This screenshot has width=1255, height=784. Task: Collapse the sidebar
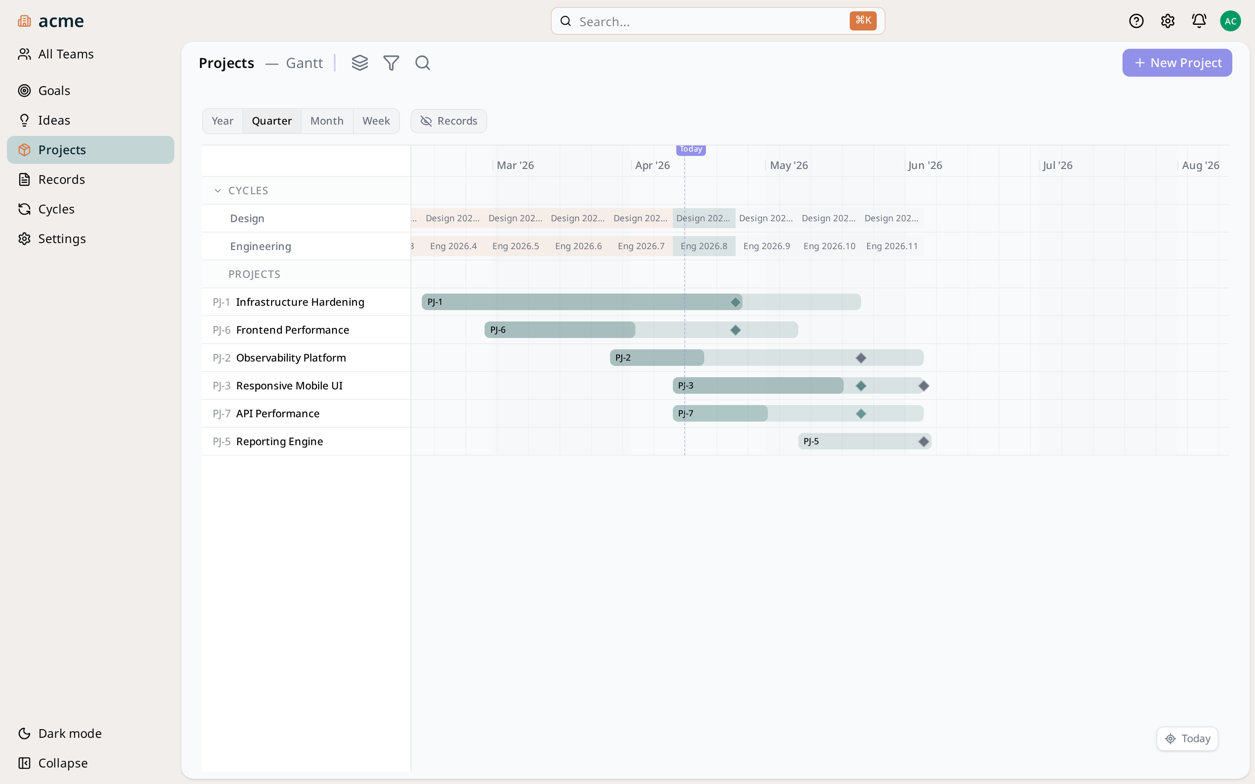tap(63, 763)
